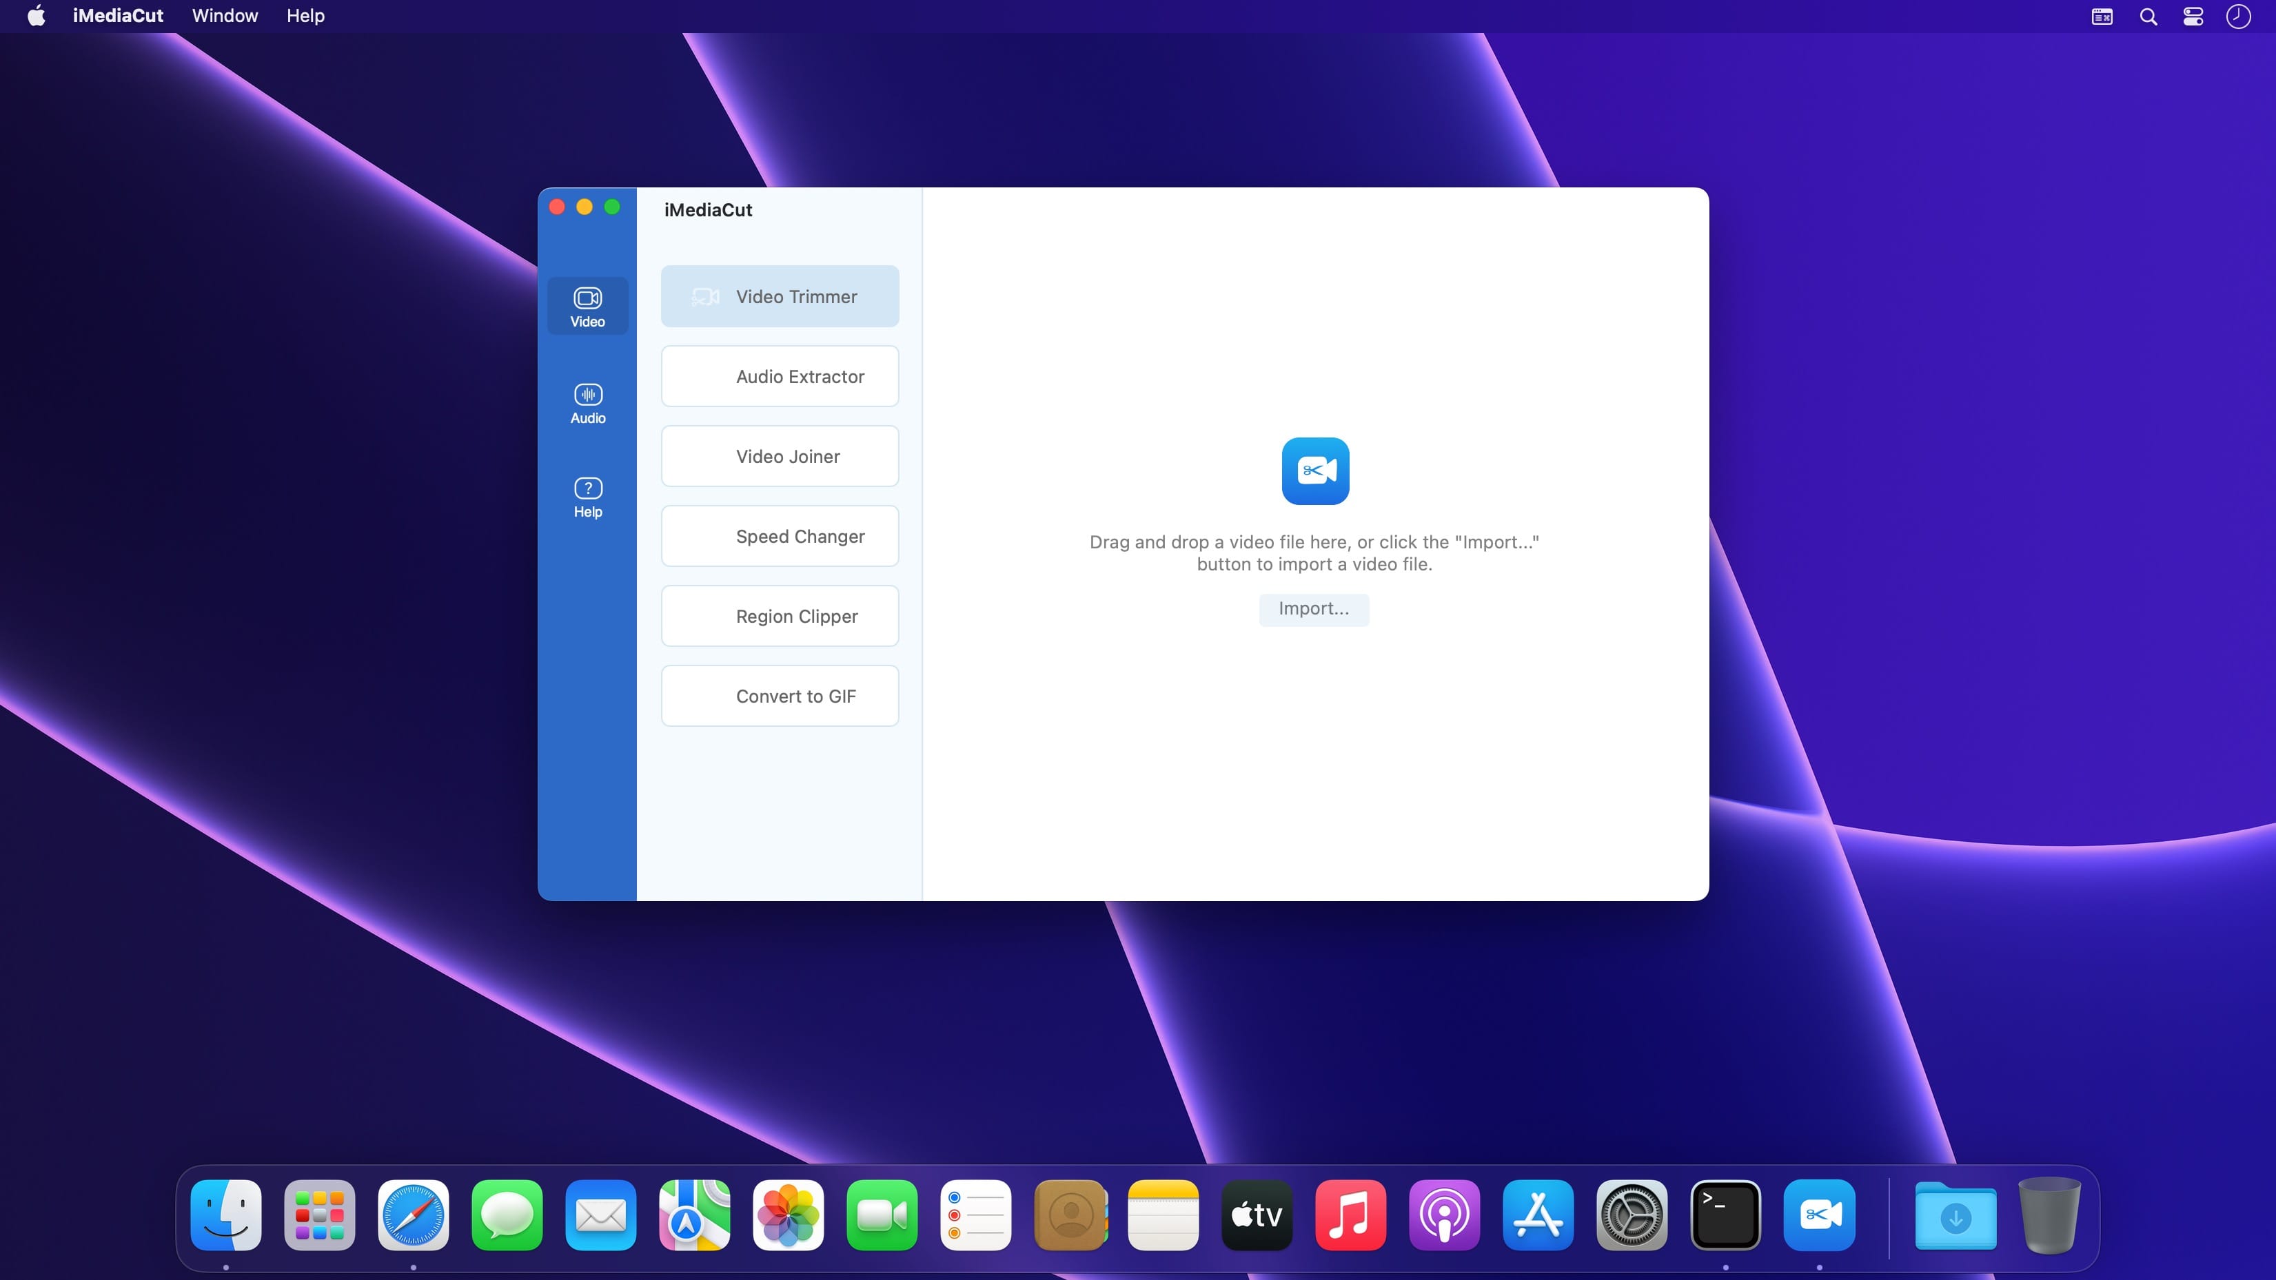Viewport: 2276px width, 1280px height.
Task: Switch to the Audio sidebar section
Action: click(x=587, y=404)
